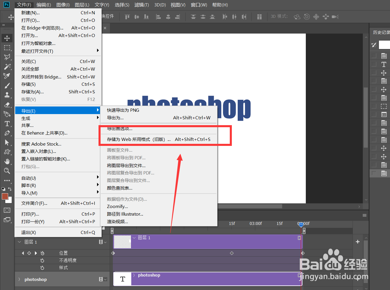Go to previous keyframe arrow
Image resolution: width=390 pixels, height=290 pixels.
(23, 253)
